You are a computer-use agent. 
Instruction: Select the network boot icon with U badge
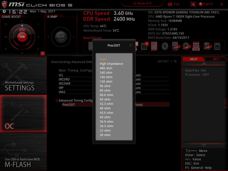144,46
